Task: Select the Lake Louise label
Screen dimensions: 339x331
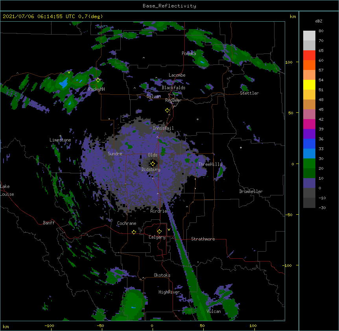Action: click(x=7, y=190)
